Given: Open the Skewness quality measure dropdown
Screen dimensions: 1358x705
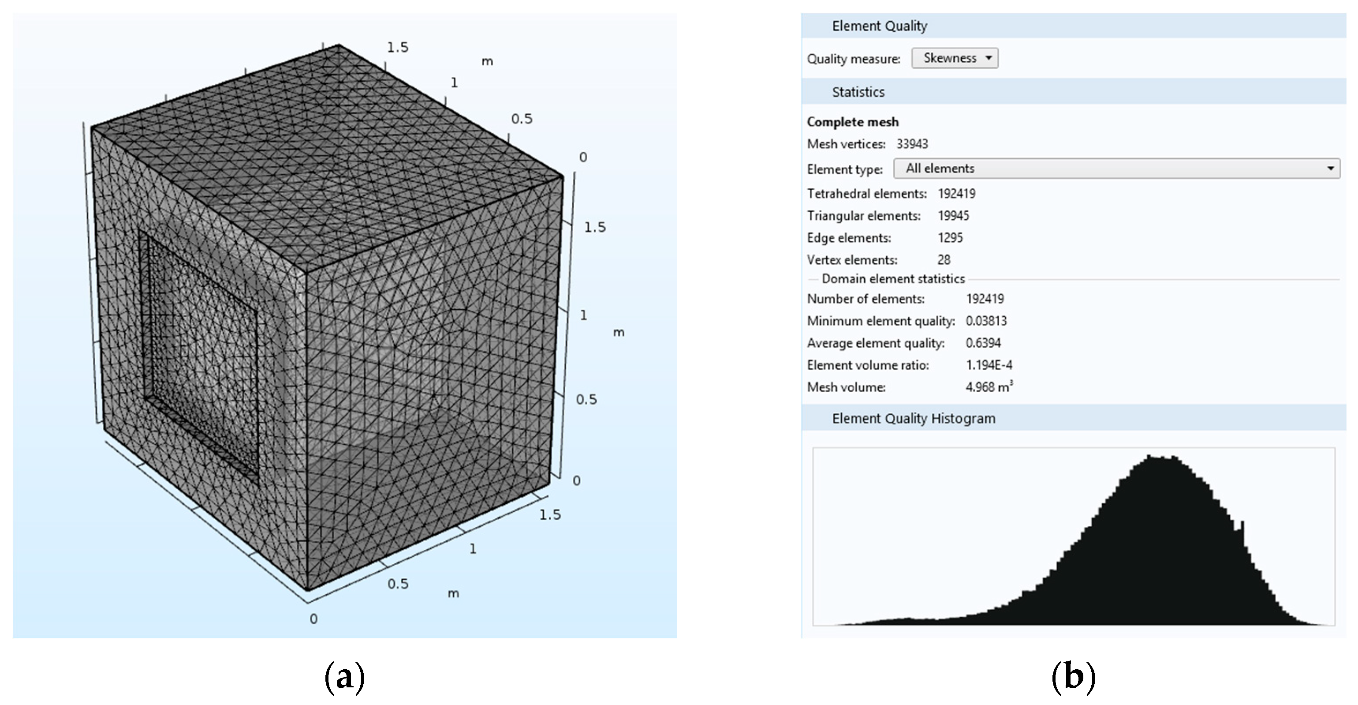Looking at the screenshot, I should point(955,58).
